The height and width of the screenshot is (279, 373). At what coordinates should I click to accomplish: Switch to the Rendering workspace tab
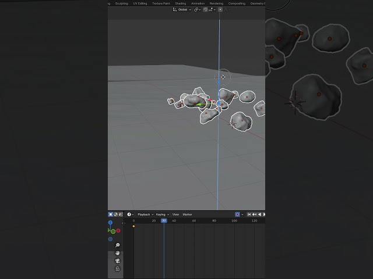[x=216, y=3]
